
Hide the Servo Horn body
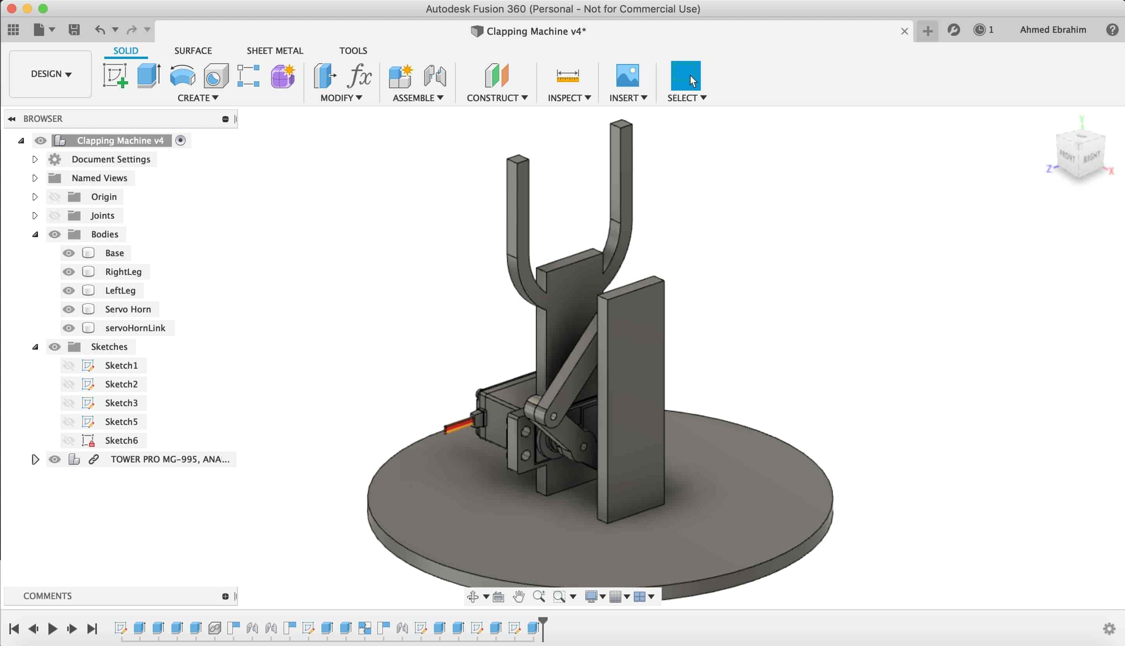click(68, 309)
